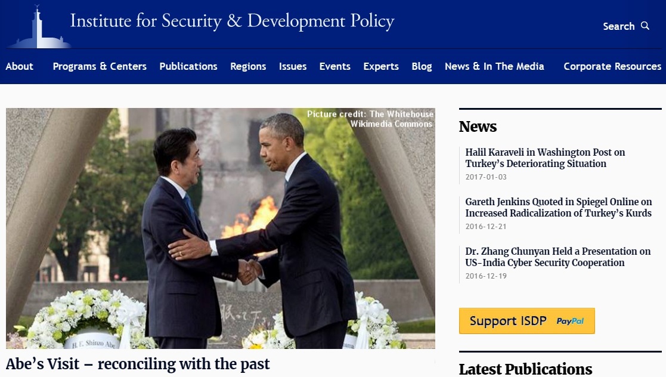
Task: Open the Abe and Obama handshake image
Action: click(x=221, y=228)
